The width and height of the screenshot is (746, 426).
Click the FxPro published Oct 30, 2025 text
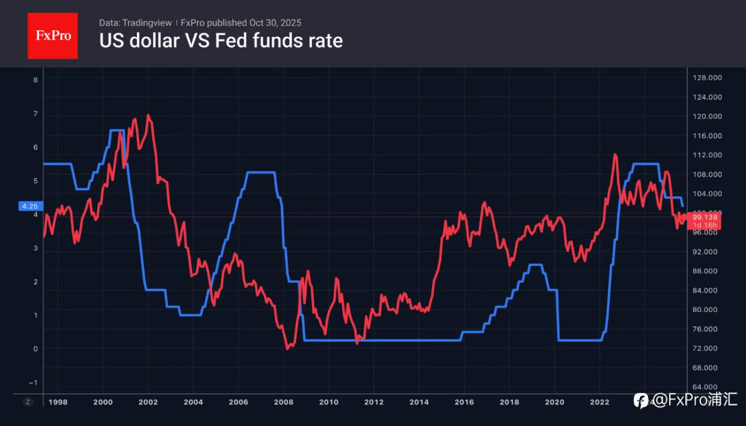[x=241, y=23]
